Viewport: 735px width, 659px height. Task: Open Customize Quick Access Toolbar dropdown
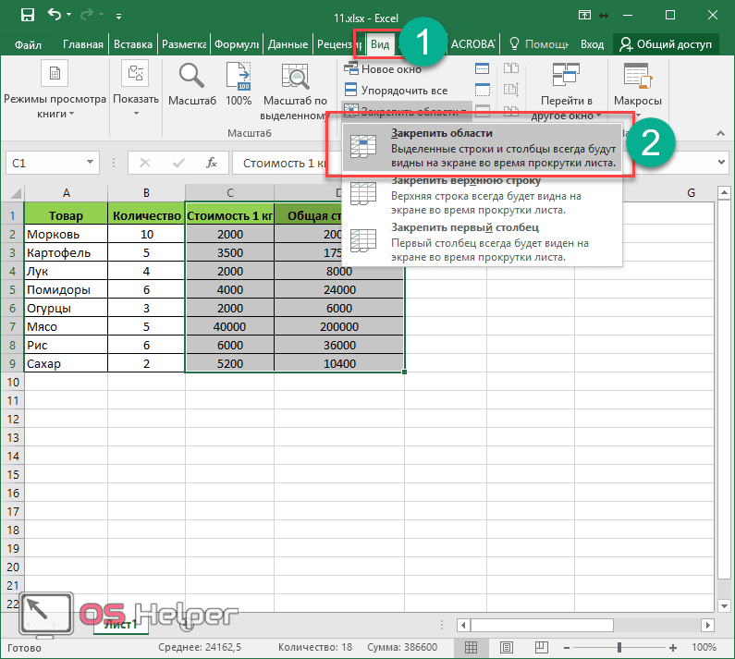pos(118,17)
